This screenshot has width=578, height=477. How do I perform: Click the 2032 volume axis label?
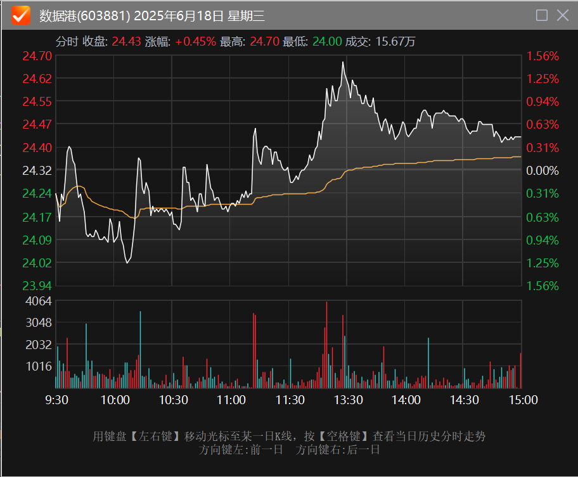pos(39,345)
